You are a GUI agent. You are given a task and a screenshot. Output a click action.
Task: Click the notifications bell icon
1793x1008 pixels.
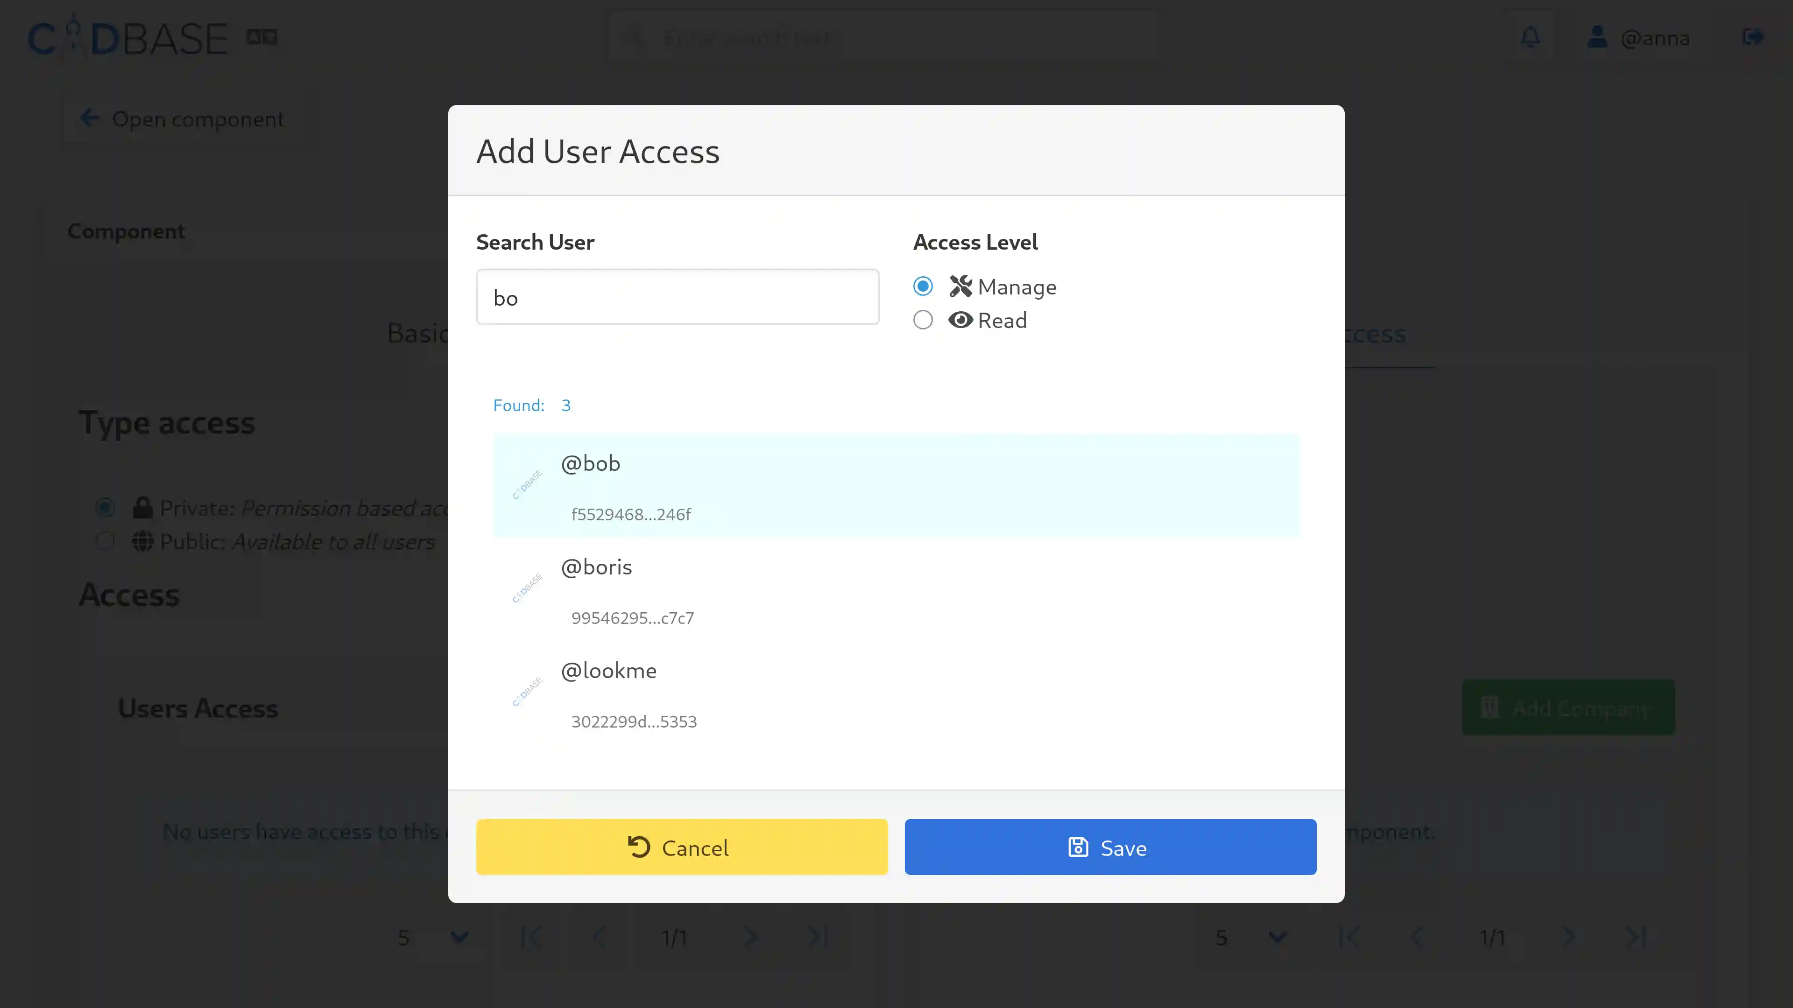pyautogui.click(x=1530, y=37)
